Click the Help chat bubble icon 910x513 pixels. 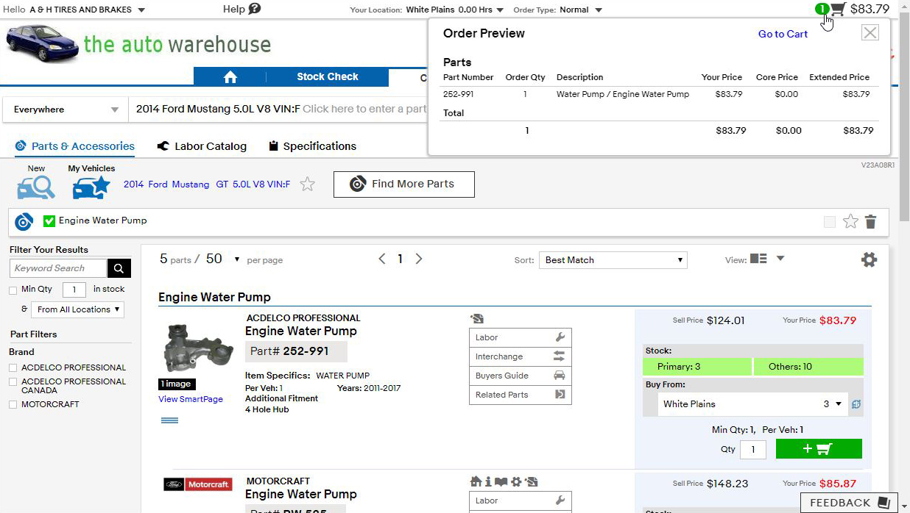(x=255, y=9)
